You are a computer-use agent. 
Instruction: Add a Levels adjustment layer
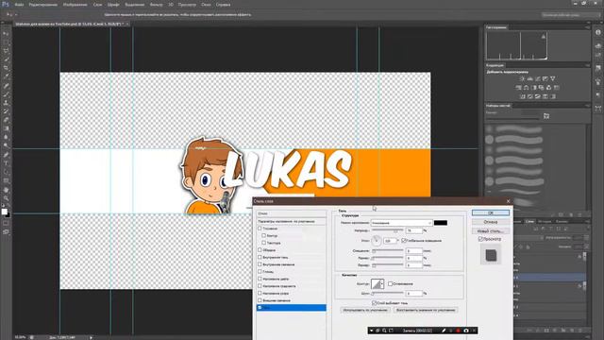(530, 78)
